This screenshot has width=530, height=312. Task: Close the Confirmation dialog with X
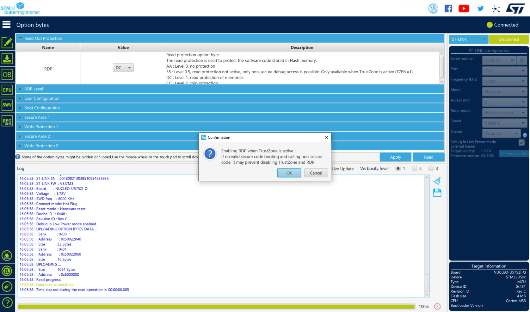click(326, 138)
